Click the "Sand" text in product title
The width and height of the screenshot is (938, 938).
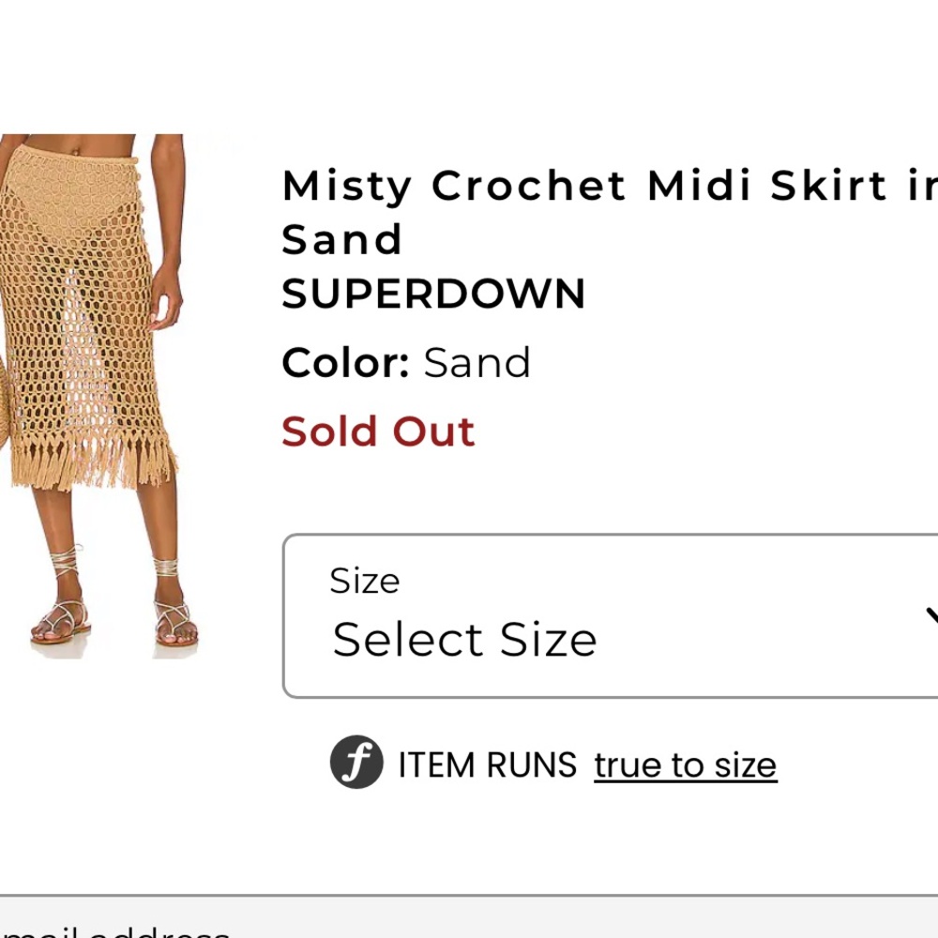coord(341,239)
